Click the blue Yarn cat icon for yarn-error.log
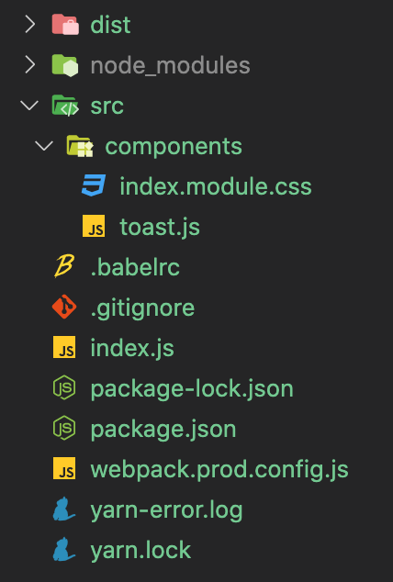 click(64, 509)
